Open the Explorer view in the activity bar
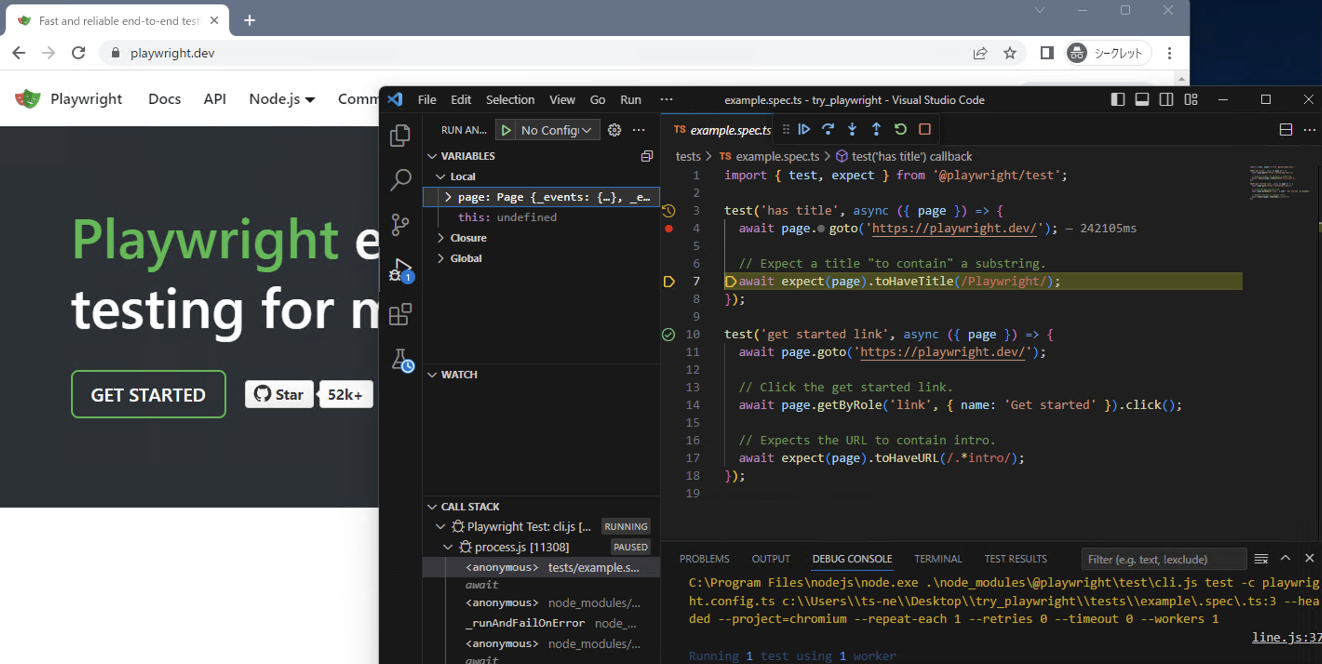The image size is (1322, 664). [401, 135]
